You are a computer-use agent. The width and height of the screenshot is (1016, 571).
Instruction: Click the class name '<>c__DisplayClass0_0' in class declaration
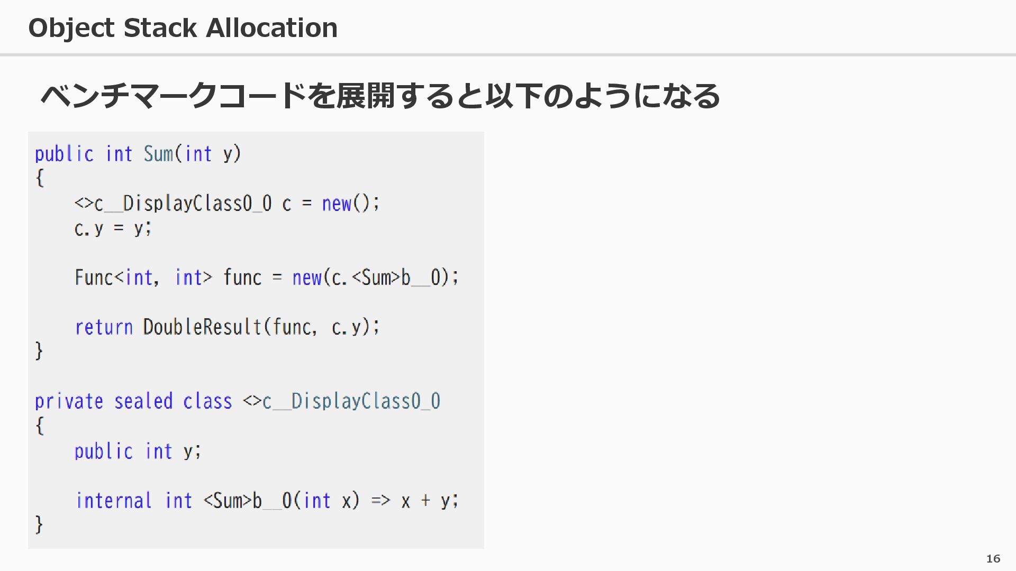coord(341,401)
